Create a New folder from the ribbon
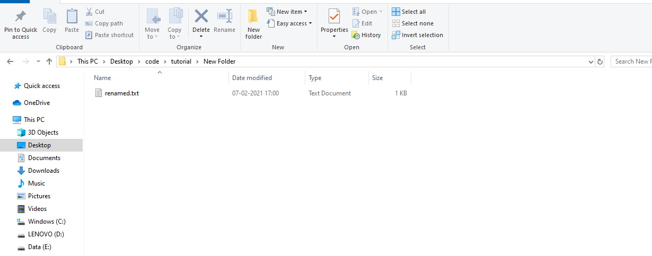 (x=253, y=24)
